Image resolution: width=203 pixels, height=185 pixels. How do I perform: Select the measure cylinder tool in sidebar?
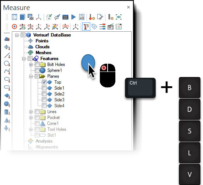point(7,112)
